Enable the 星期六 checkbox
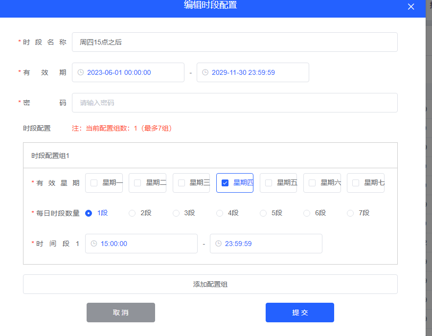This screenshot has height=336, width=432. pyautogui.click(x=312, y=183)
